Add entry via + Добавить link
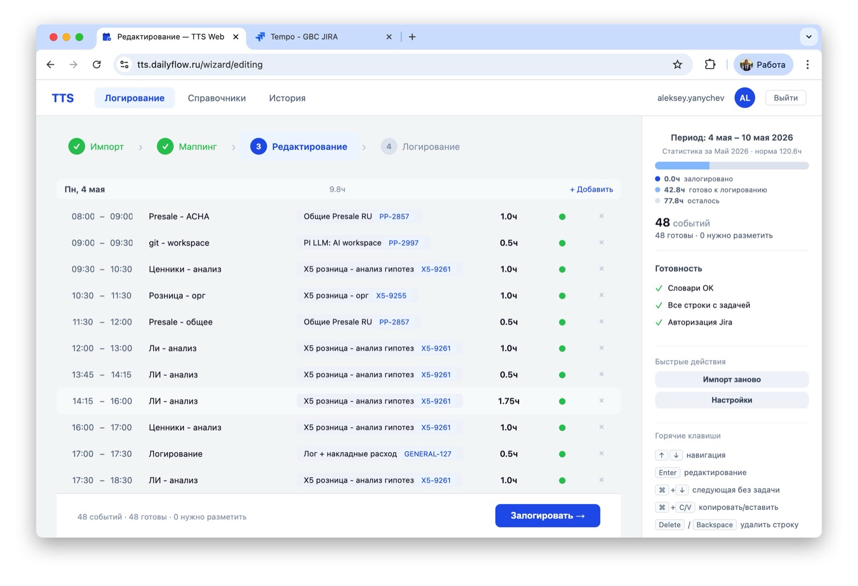Screen dimensions: 858x586 point(591,189)
